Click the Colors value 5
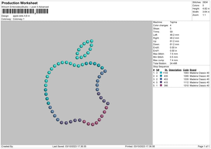 click(203, 6)
